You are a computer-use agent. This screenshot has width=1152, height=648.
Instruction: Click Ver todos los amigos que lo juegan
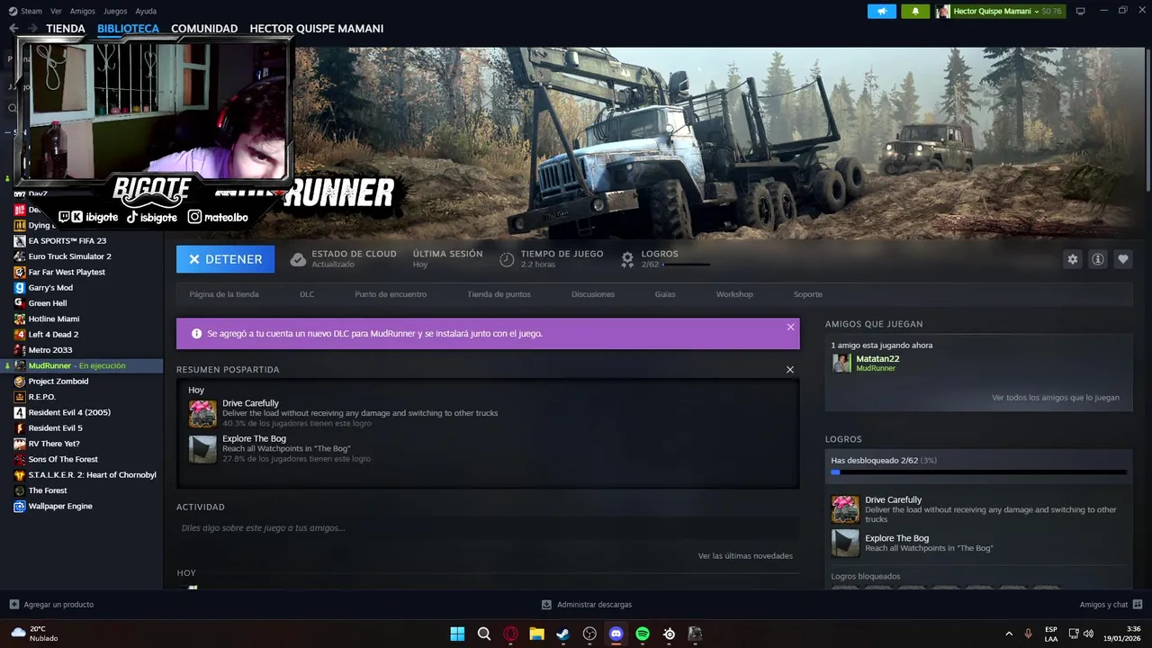tap(1056, 398)
